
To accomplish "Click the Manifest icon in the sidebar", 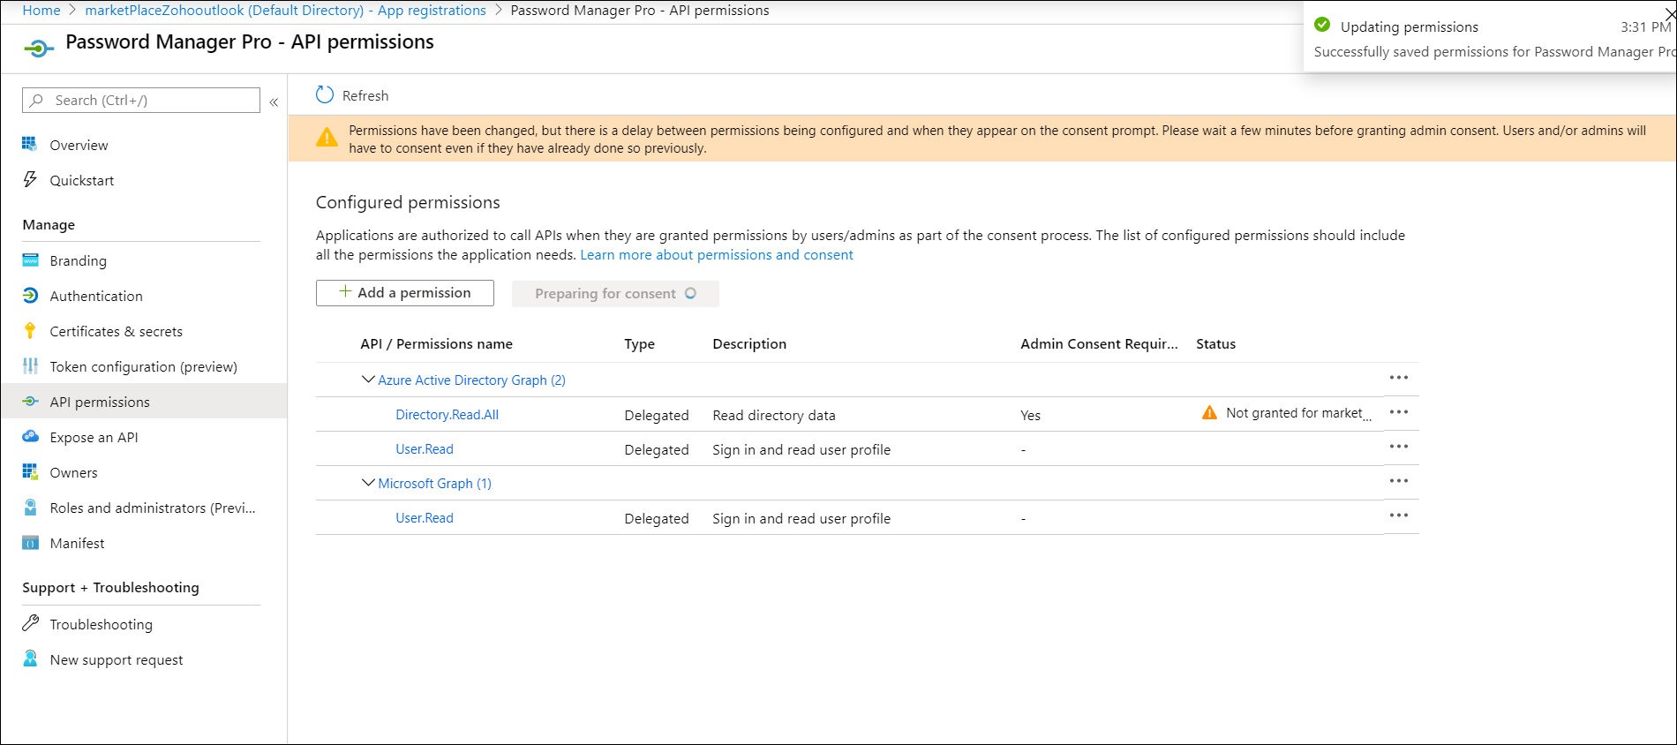I will click(x=30, y=543).
